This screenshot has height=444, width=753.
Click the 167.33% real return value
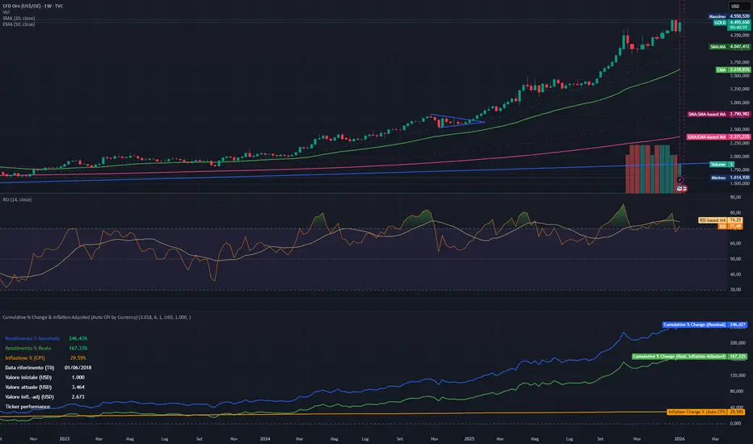[78, 348]
